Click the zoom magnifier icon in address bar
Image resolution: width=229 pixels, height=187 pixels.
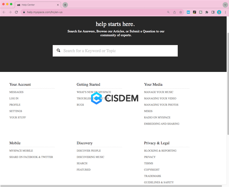168,12
